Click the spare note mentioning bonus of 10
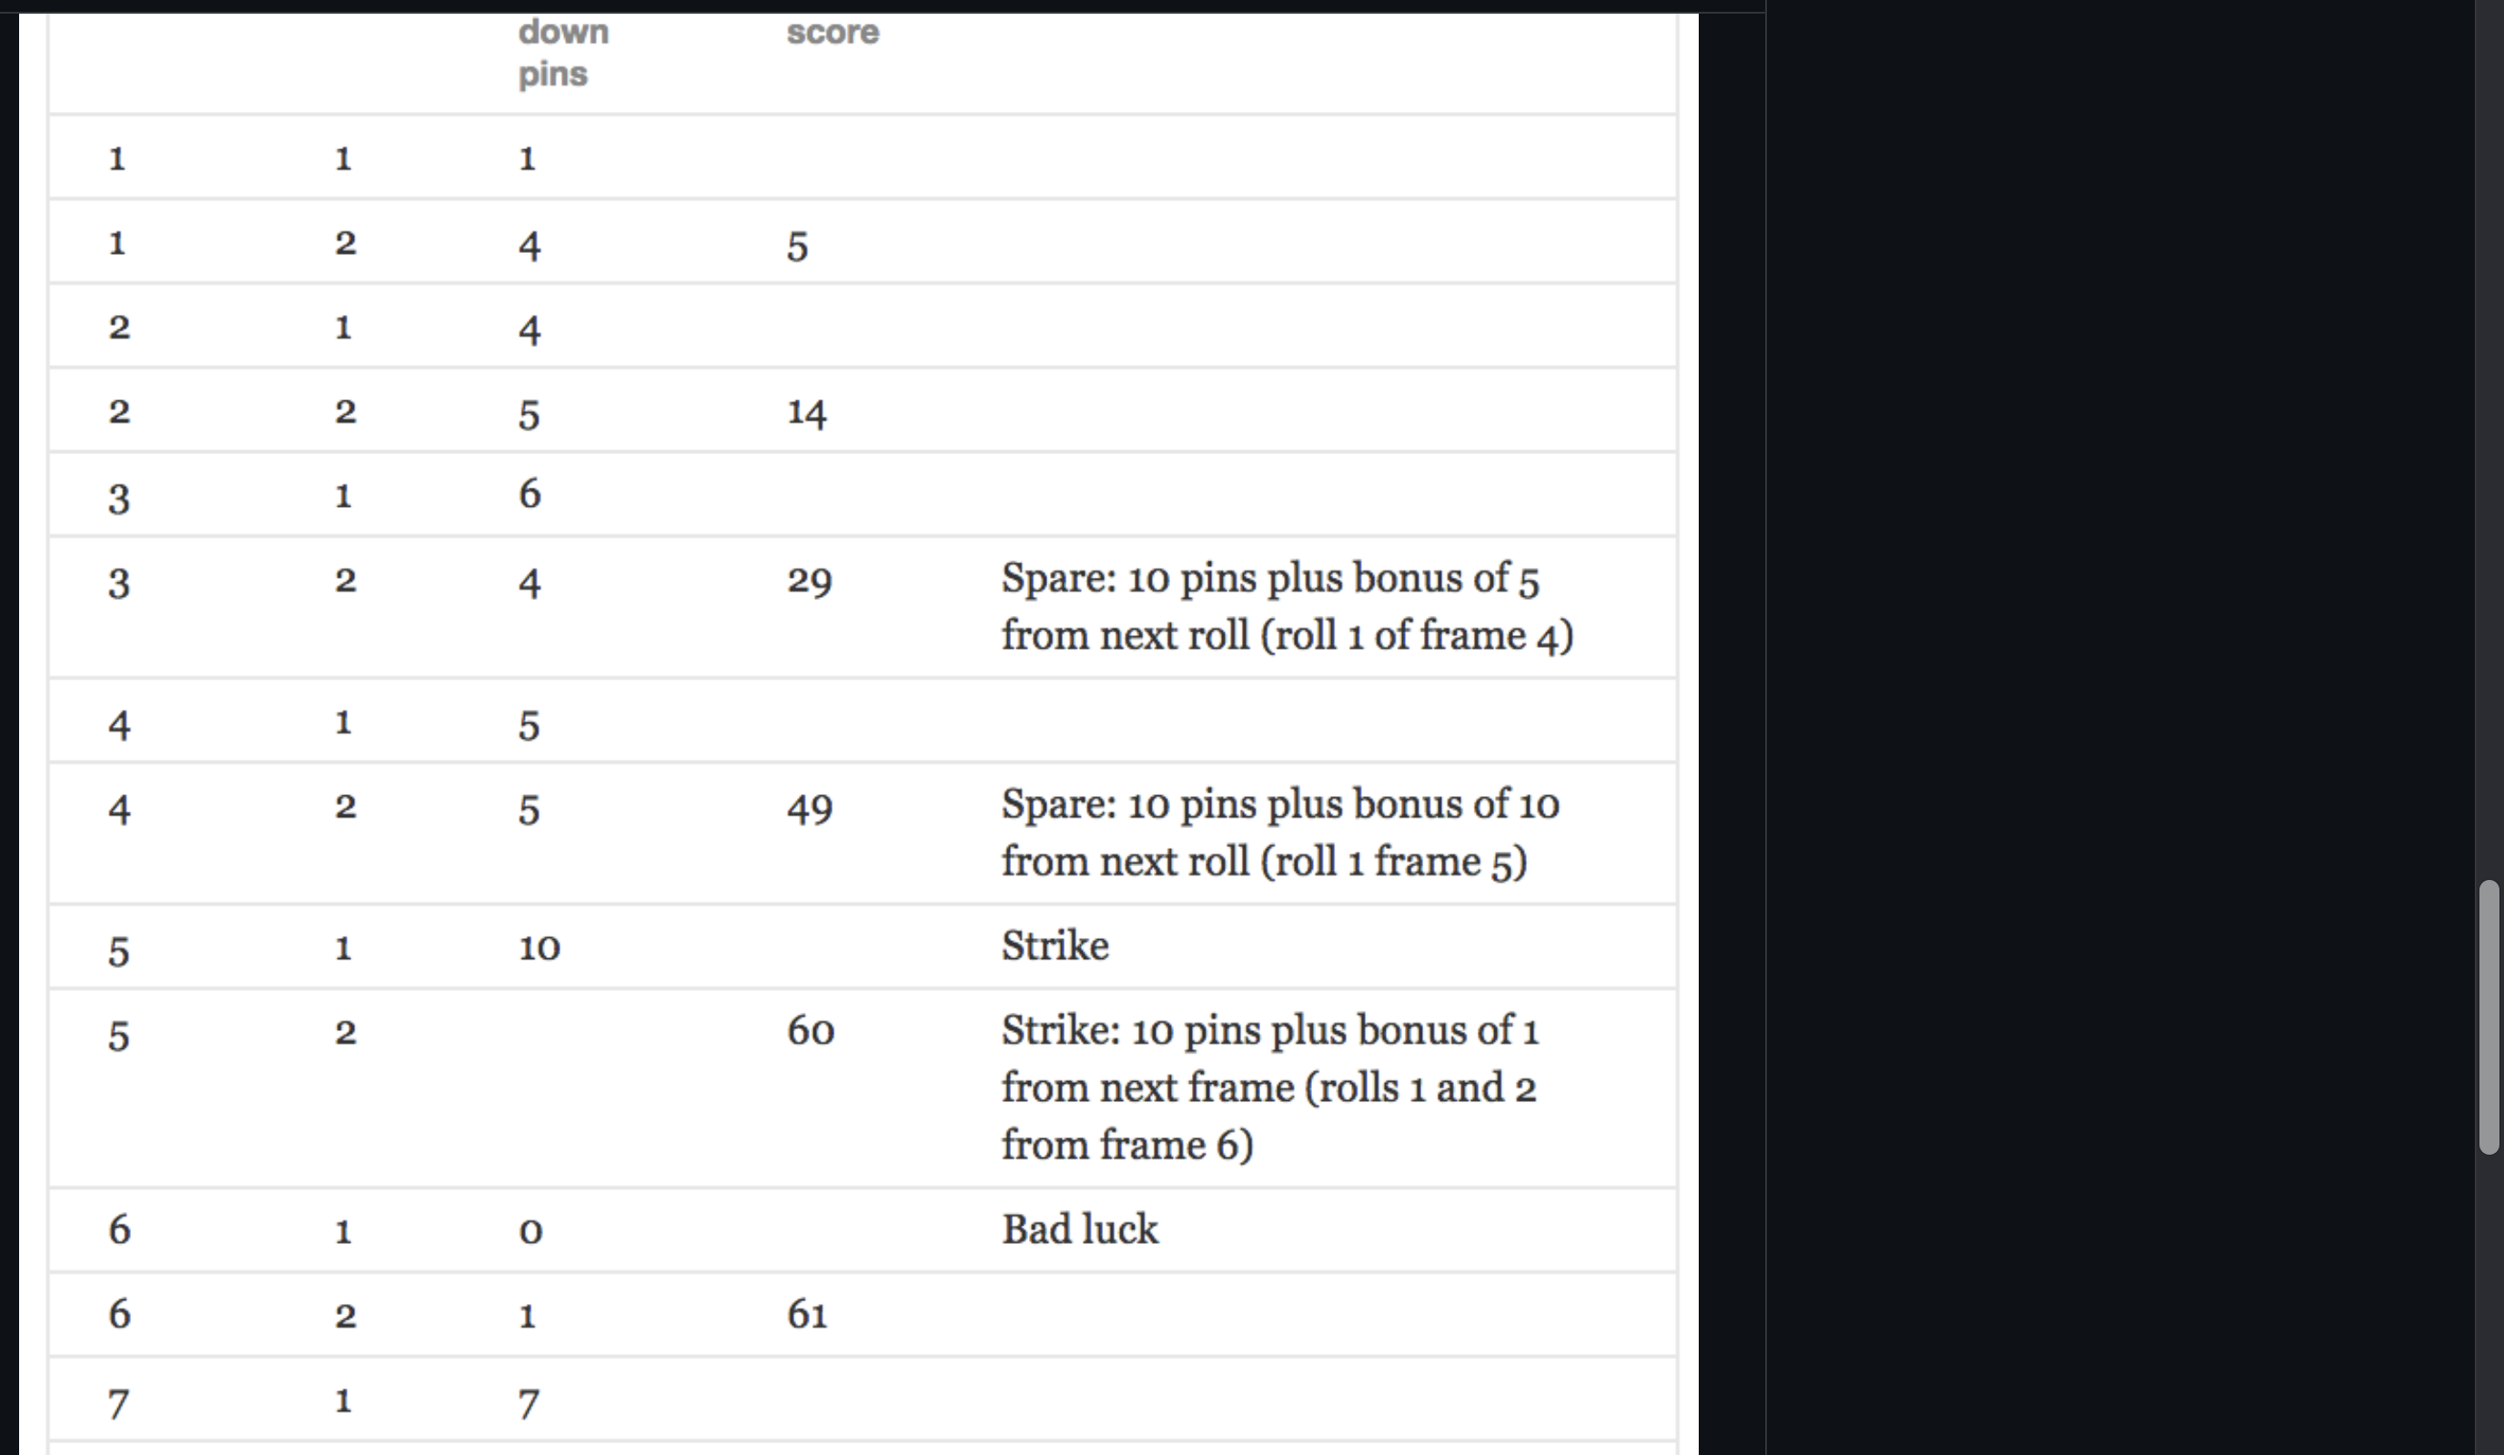This screenshot has width=2504, height=1455. click(x=1280, y=833)
